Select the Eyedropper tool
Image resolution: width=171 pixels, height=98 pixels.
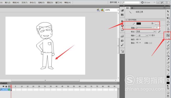click(168, 59)
